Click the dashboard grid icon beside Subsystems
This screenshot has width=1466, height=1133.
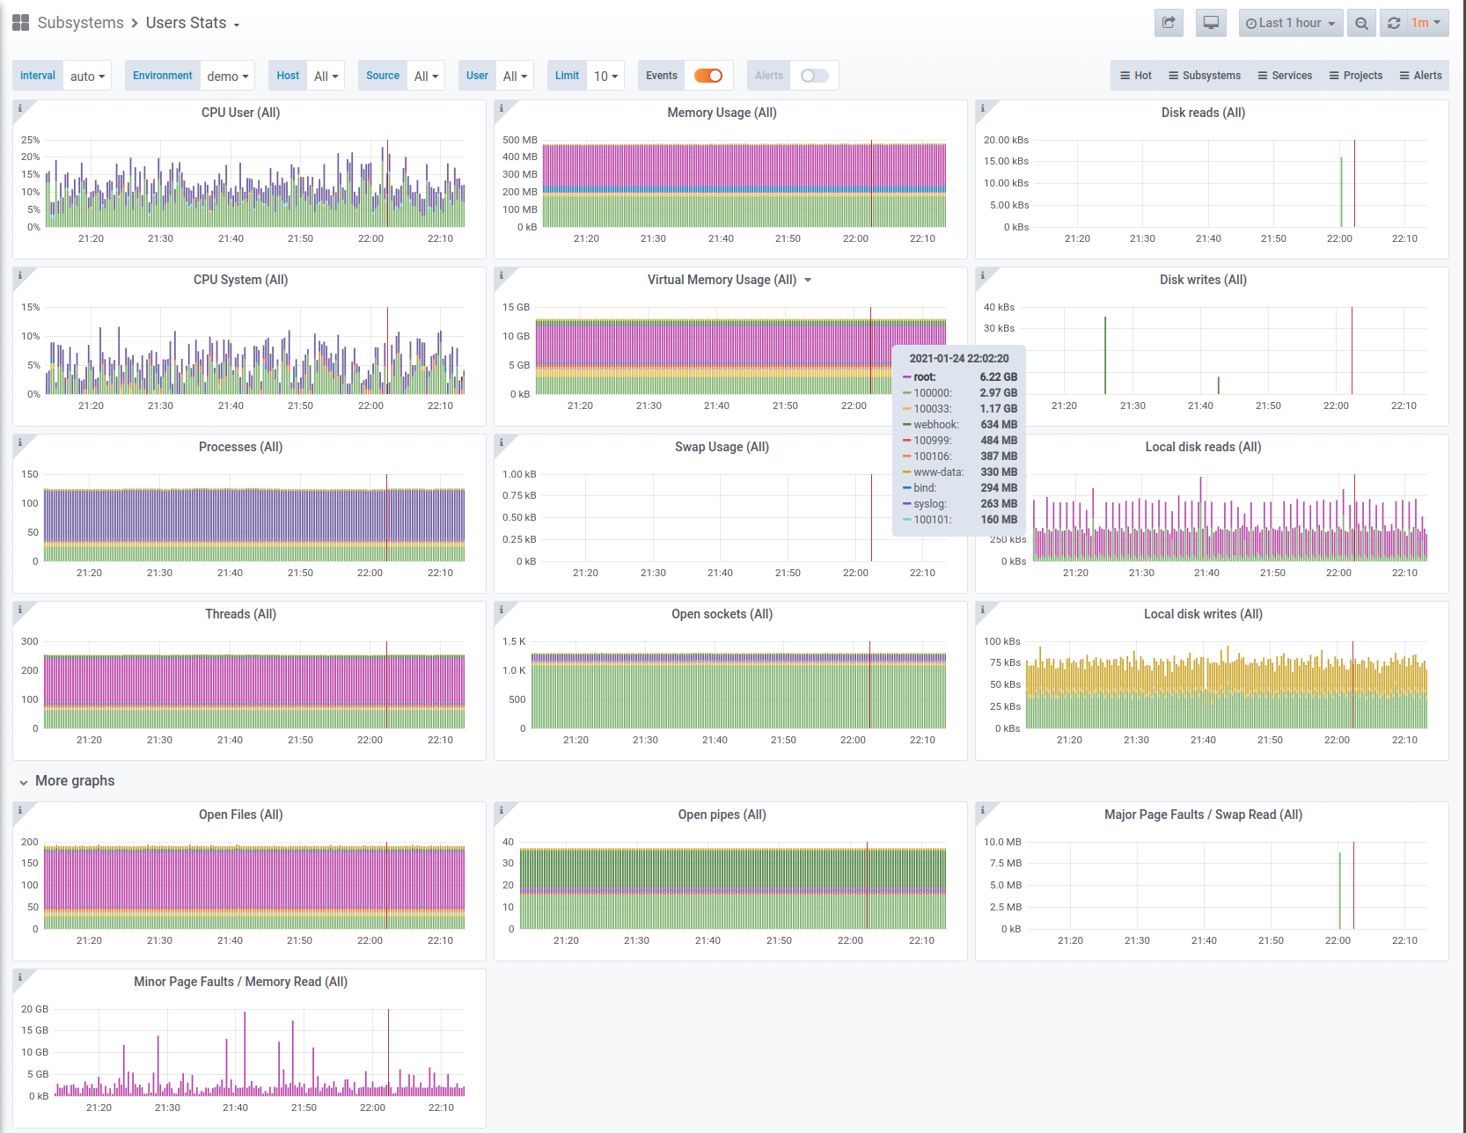20,23
